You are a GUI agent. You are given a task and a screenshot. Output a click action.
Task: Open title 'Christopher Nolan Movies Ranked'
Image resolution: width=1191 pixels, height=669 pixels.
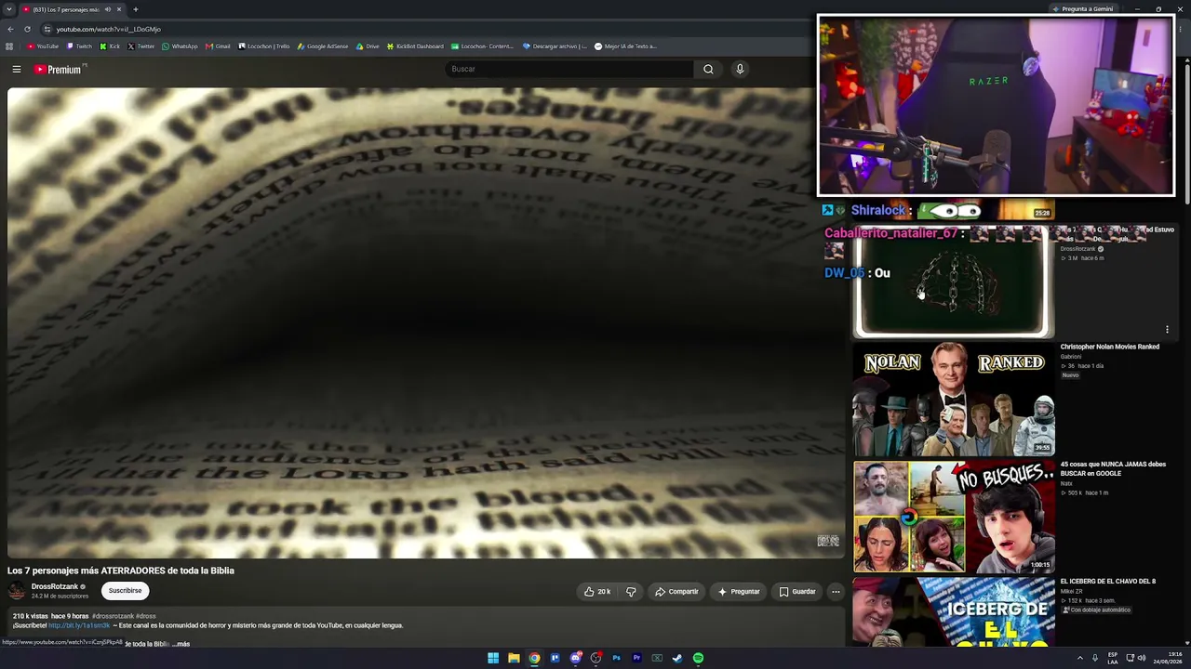(x=1109, y=347)
